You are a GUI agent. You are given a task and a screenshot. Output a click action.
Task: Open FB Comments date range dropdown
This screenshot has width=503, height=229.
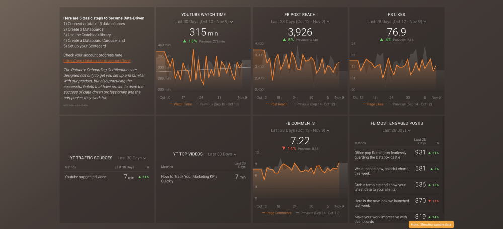(x=300, y=130)
